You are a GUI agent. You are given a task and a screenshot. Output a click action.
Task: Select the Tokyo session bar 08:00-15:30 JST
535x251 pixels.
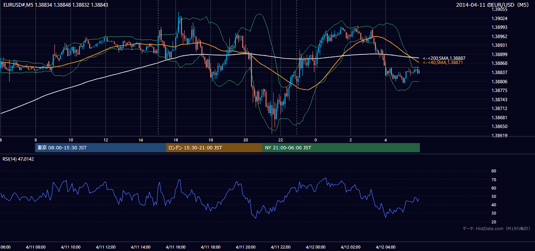100,148
